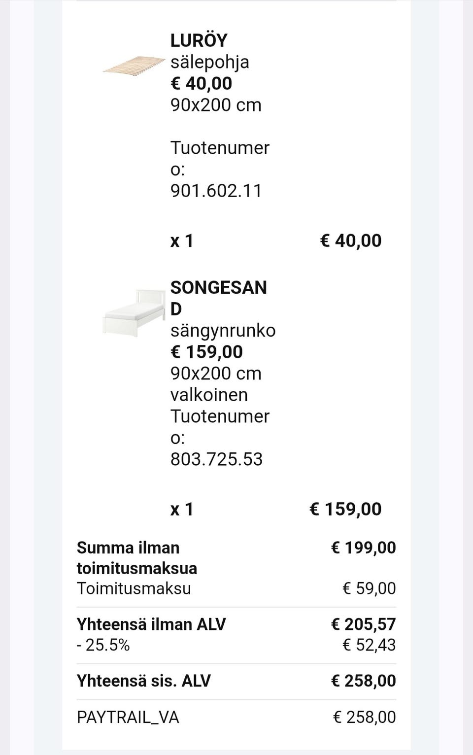This screenshot has width=473, height=755.
Task: Open the LURÖY product name link
Action: [x=199, y=40]
